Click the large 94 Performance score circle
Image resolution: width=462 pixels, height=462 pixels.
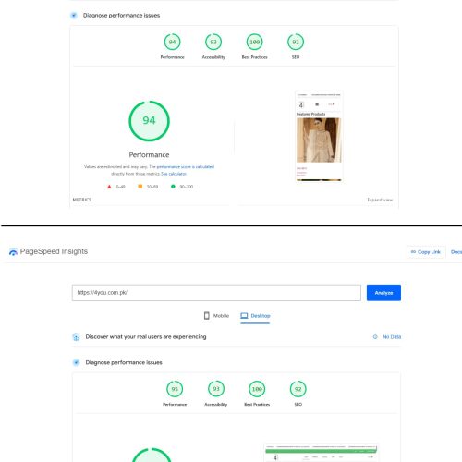(149, 121)
